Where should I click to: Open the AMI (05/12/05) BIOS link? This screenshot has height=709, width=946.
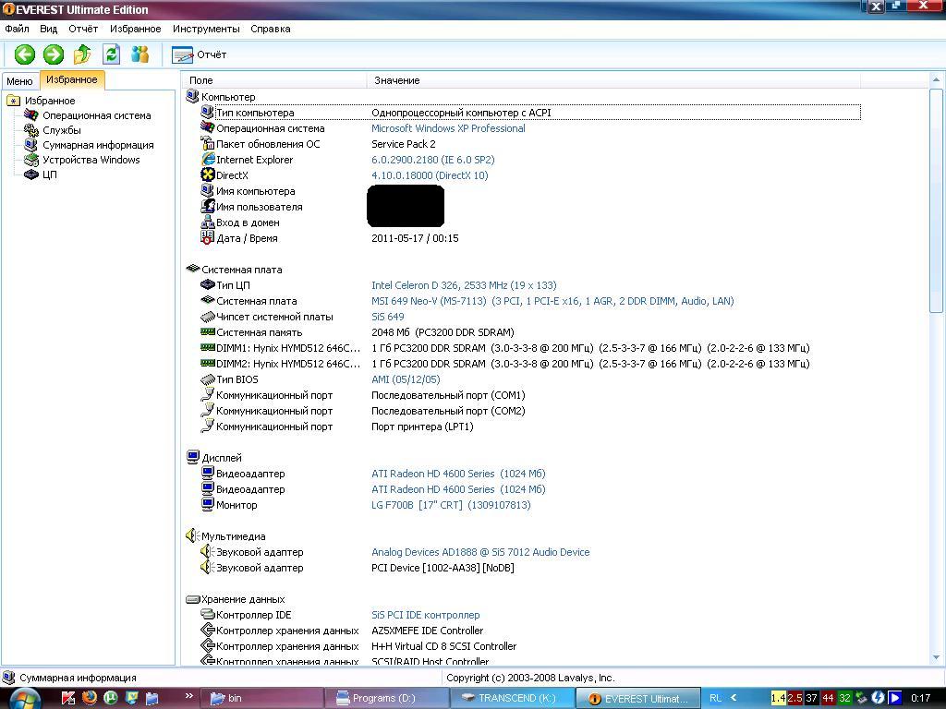click(406, 379)
